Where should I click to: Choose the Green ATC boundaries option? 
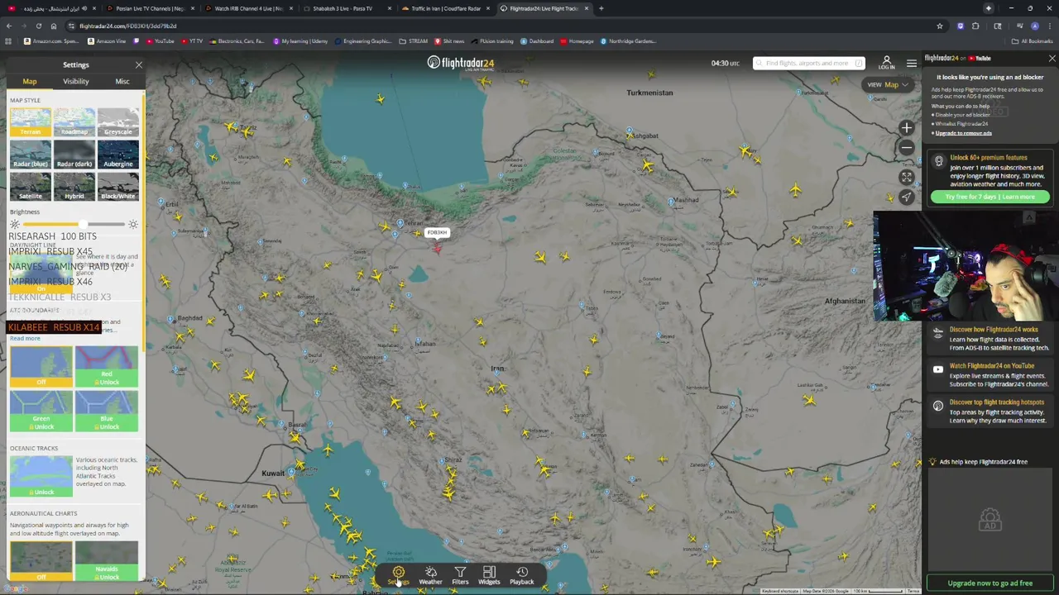pyautogui.click(x=41, y=412)
